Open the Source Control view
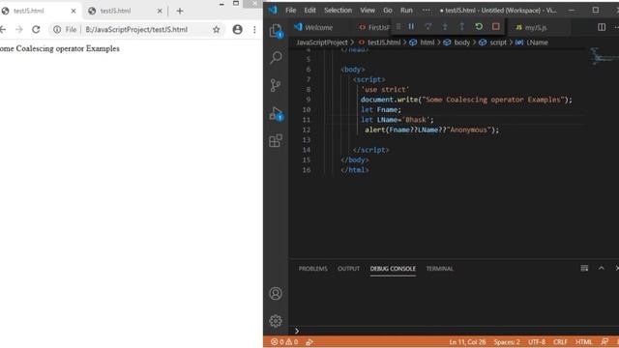Image resolution: width=619 pixels, height=348 pixels. tap(276, 85)
